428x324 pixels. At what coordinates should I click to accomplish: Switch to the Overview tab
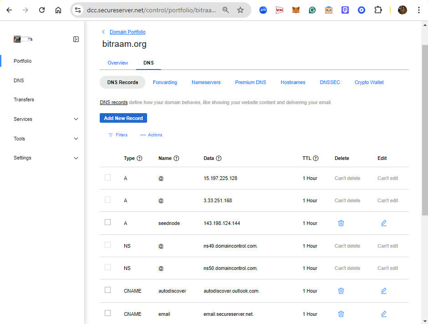click(117, 63)
